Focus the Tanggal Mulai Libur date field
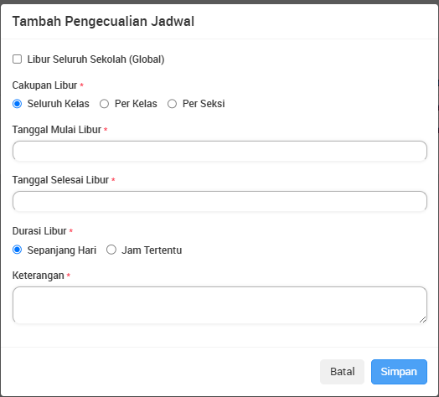Image resolution: width=439 pixels, height=397 pixels. coord(219,152)
